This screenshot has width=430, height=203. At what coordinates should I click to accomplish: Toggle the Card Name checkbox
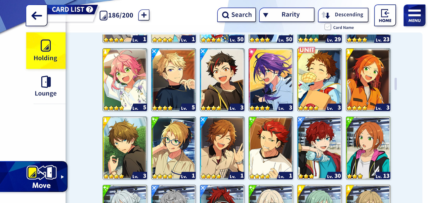click(x=328, y=27)
